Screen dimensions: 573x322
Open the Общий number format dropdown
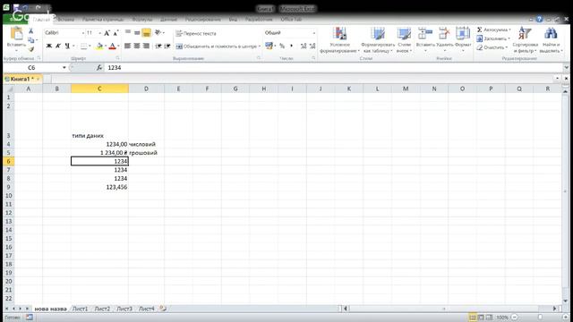pos(314,33)
